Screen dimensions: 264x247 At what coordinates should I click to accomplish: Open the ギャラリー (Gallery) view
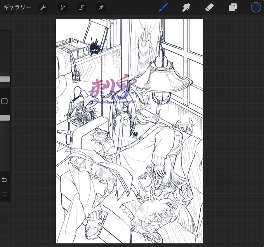coord(17,7)
